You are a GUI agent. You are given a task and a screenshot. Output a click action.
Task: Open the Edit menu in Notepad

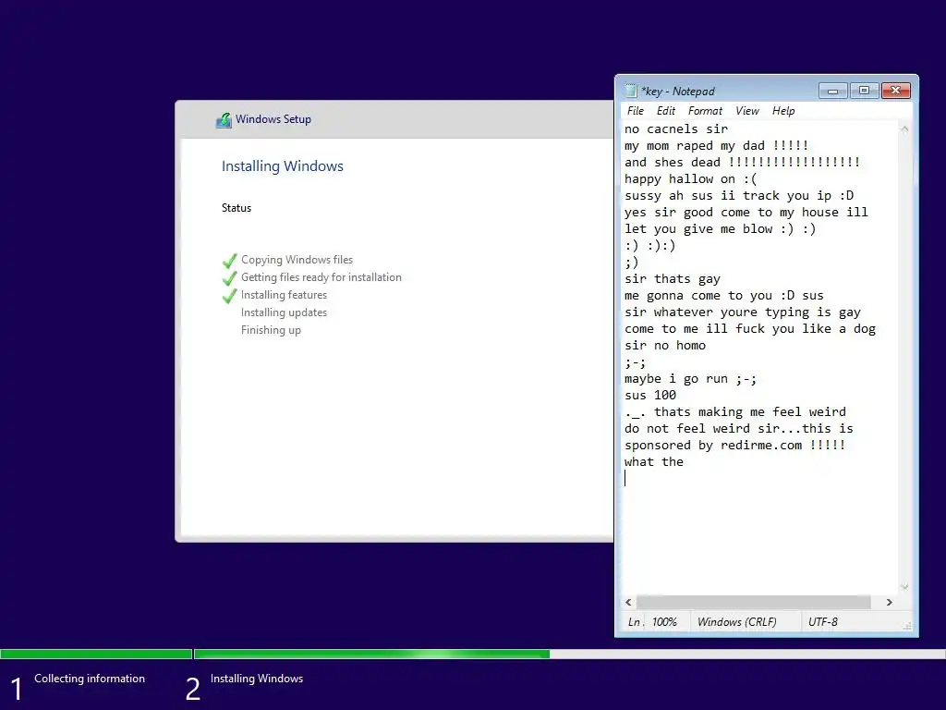tap(665, 111)
